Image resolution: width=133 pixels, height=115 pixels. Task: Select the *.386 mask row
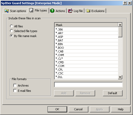(86, 29)
